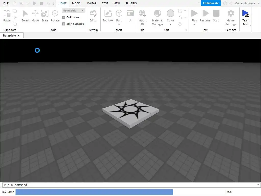Viewport: 261px width, 196px height.
Task: Click the Color circle icon
Action: [171, 13]
